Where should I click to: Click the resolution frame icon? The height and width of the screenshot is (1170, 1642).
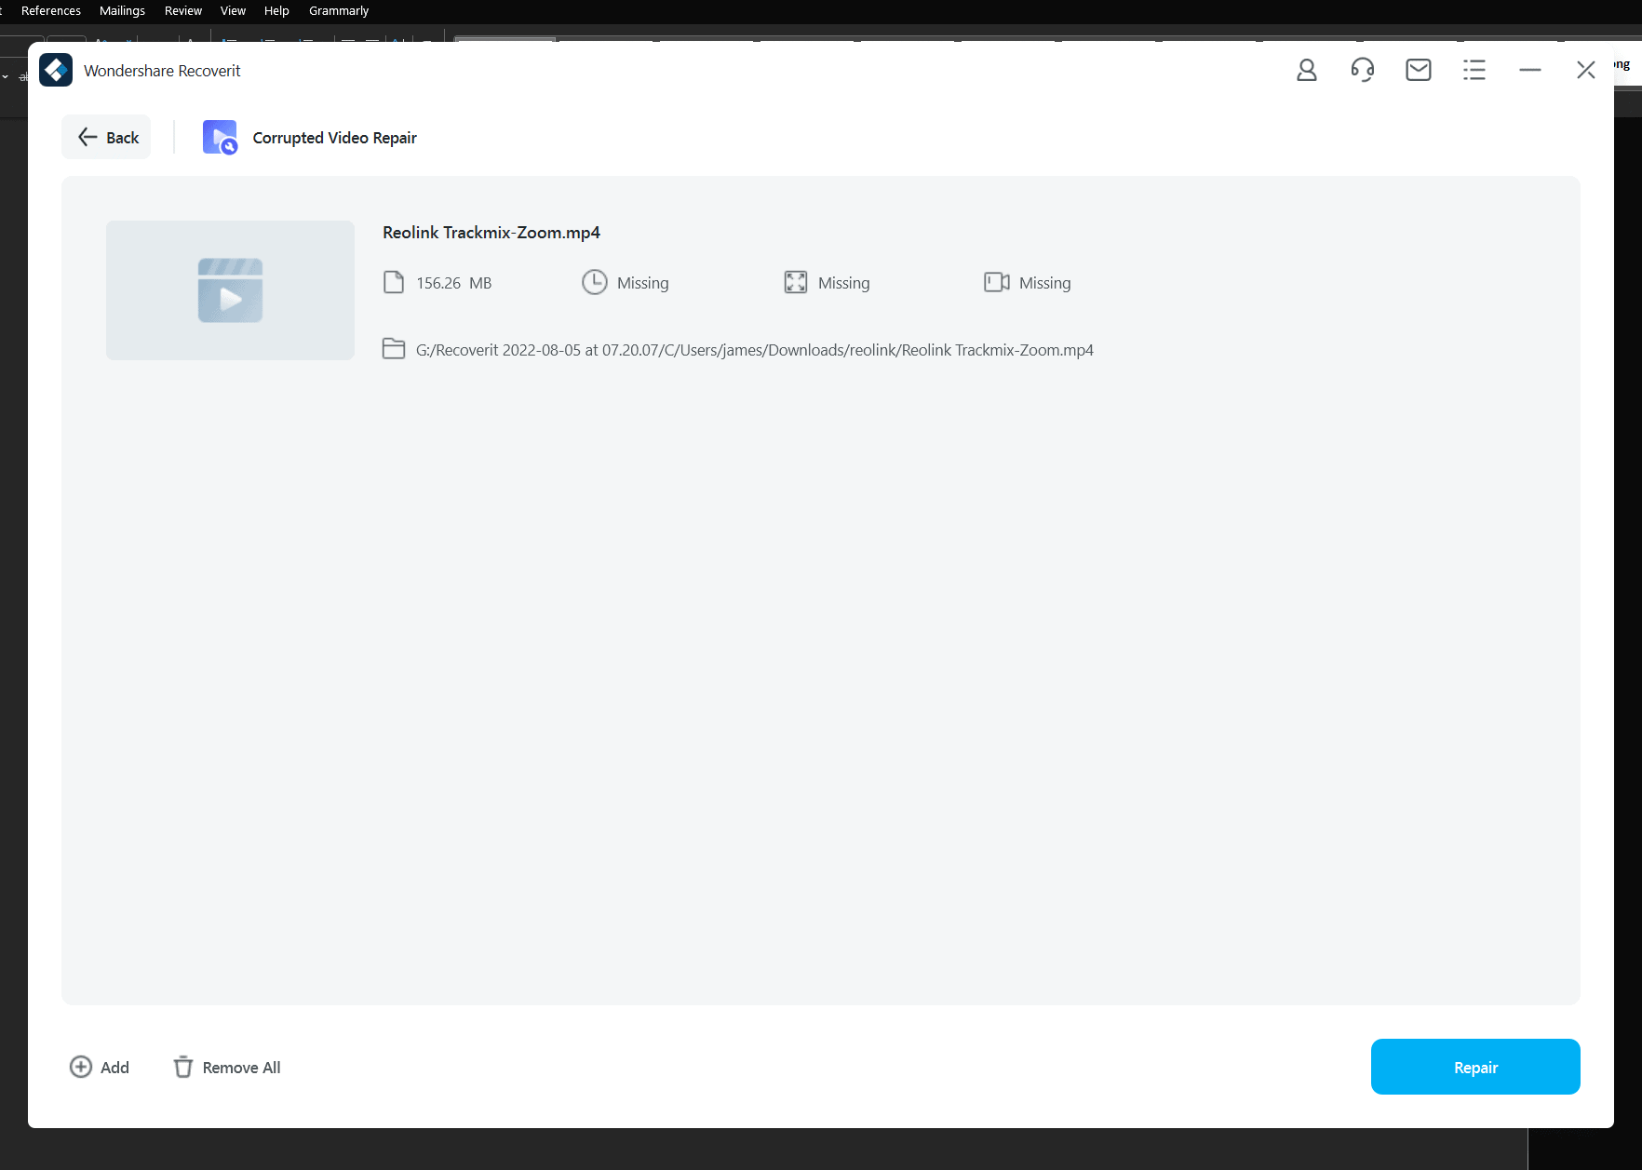[x=795, y=283]
